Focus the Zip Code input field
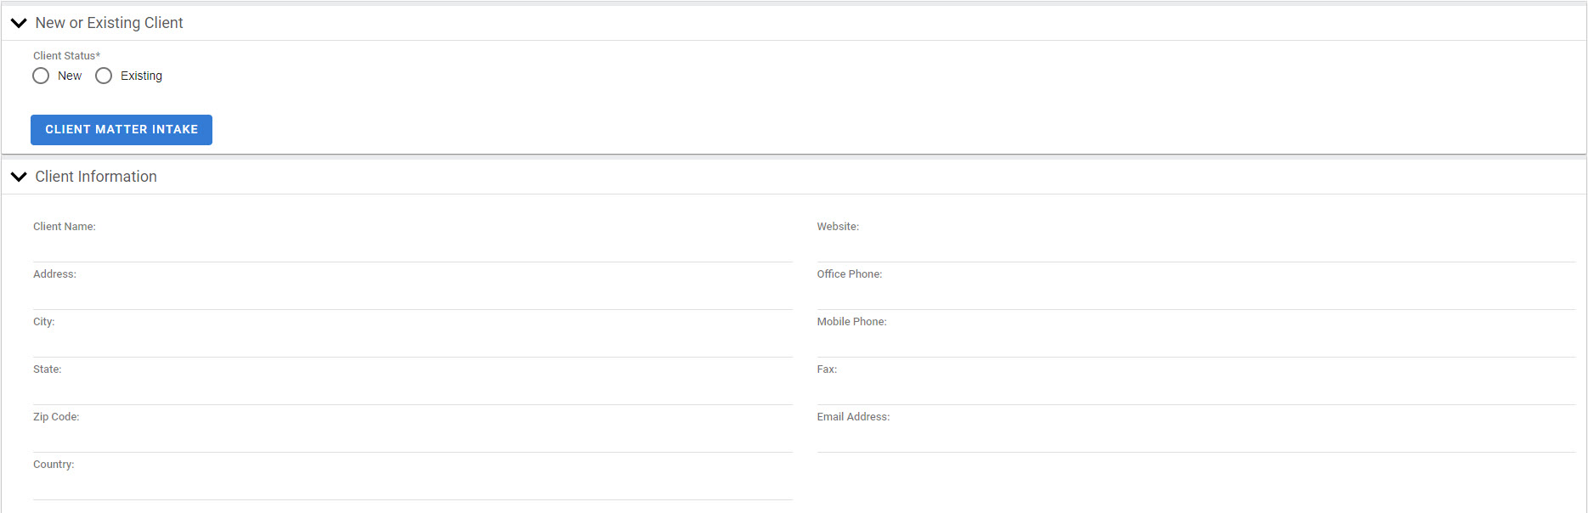The height and width of the screenshot is (513, 1588). (413, 440)
